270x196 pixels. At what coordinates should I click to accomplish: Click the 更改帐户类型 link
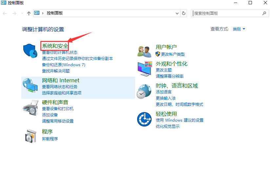pyautogui.click(x=173, y=54)
